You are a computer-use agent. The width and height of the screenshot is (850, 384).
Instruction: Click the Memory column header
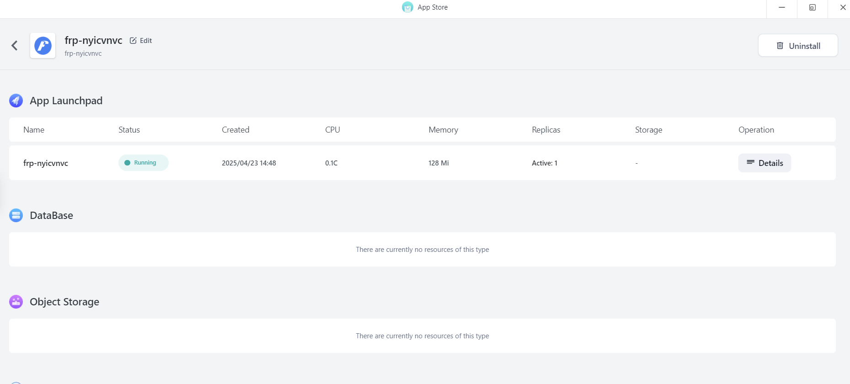coord(443,130)
